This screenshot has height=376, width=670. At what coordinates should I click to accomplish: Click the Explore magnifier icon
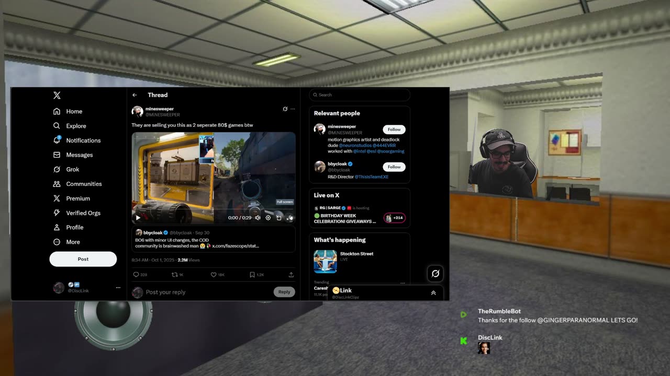click(57, 126)
